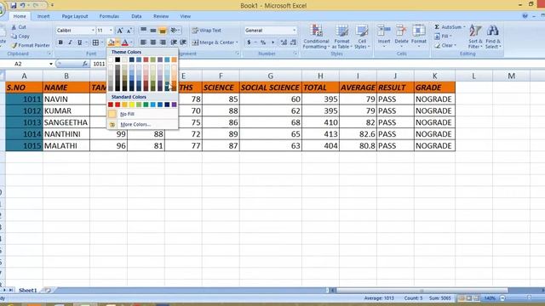Image resolution: width=545 pixels, height=306 pixels.
Task: Open Find & Select menu
Action: click(493, 37)
